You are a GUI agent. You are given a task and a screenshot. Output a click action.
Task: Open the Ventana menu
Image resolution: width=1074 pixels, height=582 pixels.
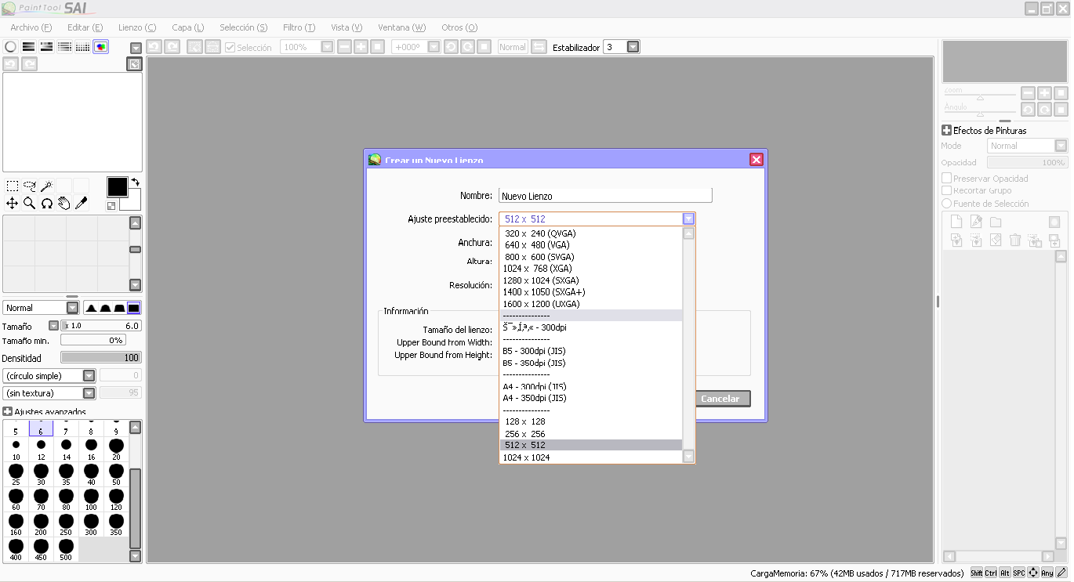[x=402, y=27]
